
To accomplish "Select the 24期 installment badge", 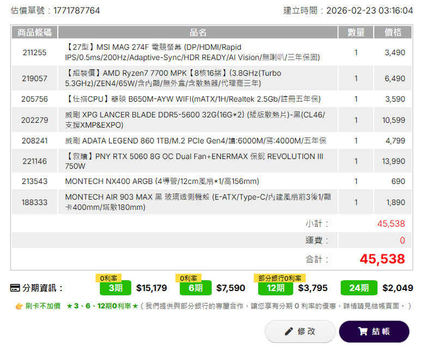I will click(359, 288).
